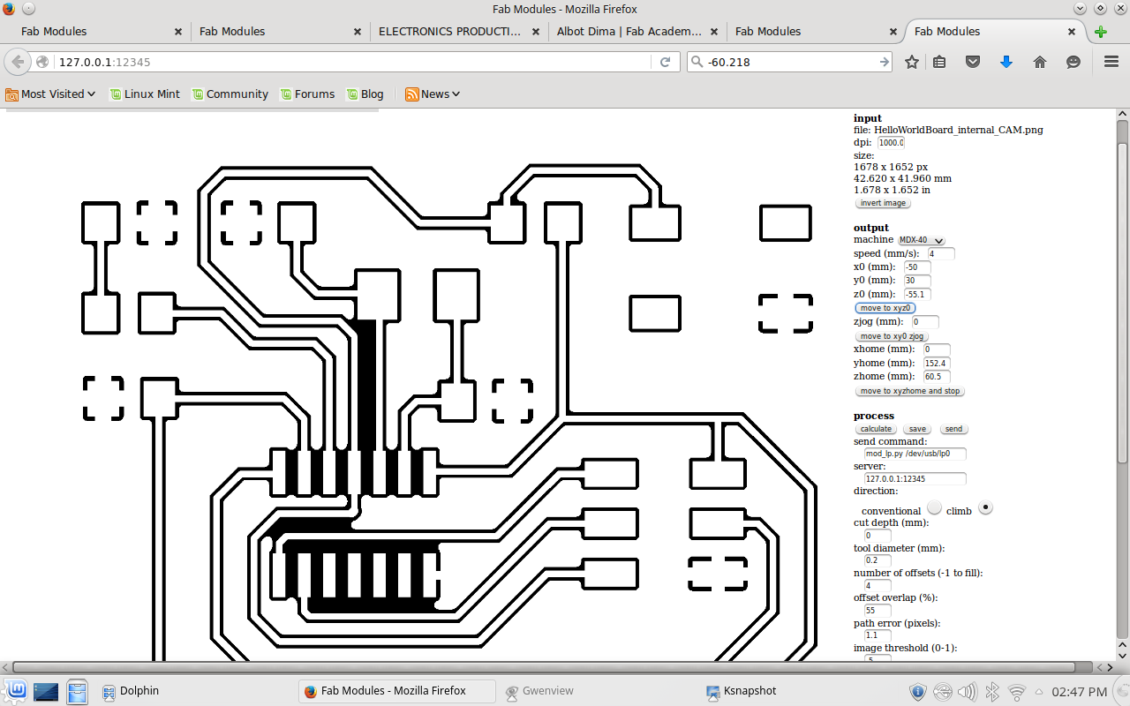Click the dpi input field
The width and height of the screenshot is (1130, 706).
tap(891, 142)
